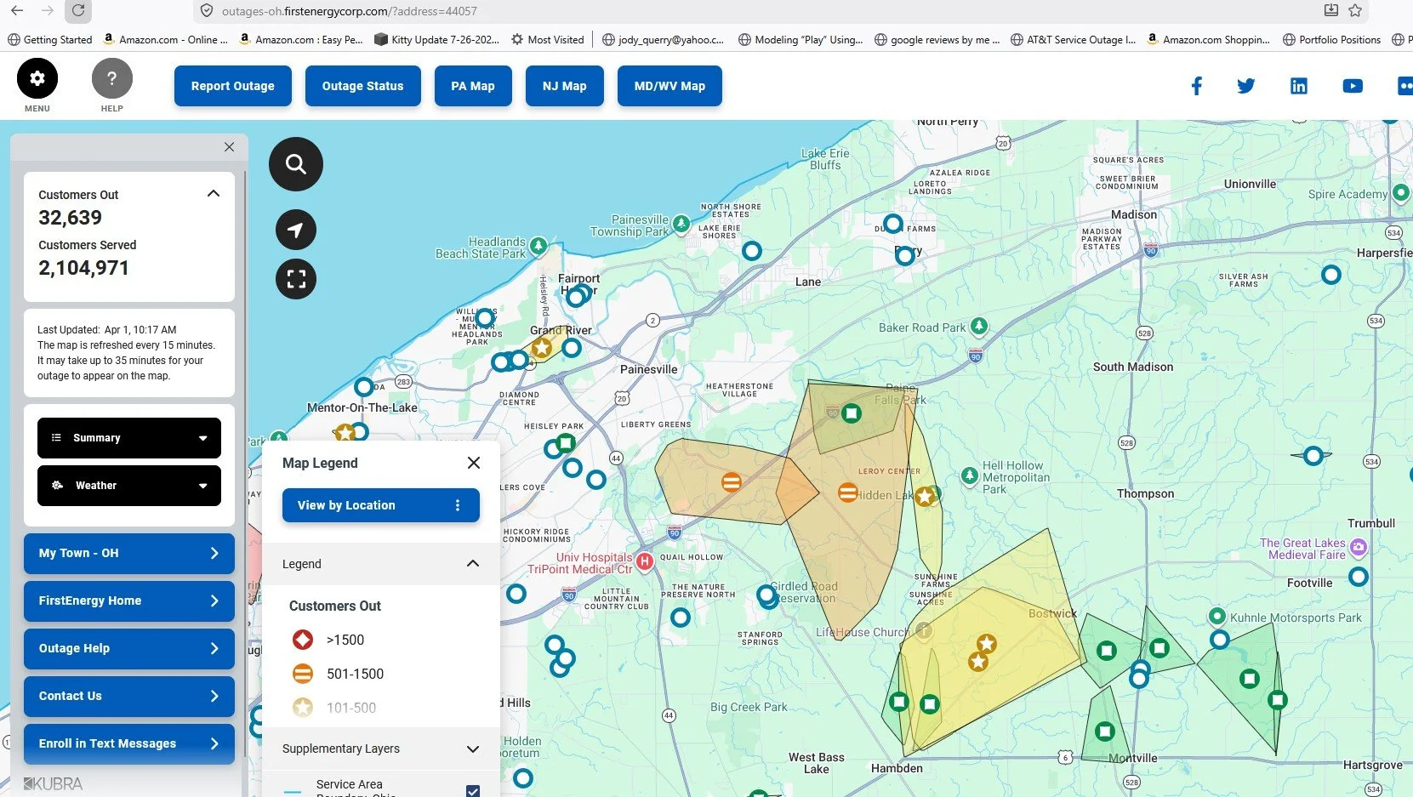Expand FirstEnergy Home item

tap(129, 601)
